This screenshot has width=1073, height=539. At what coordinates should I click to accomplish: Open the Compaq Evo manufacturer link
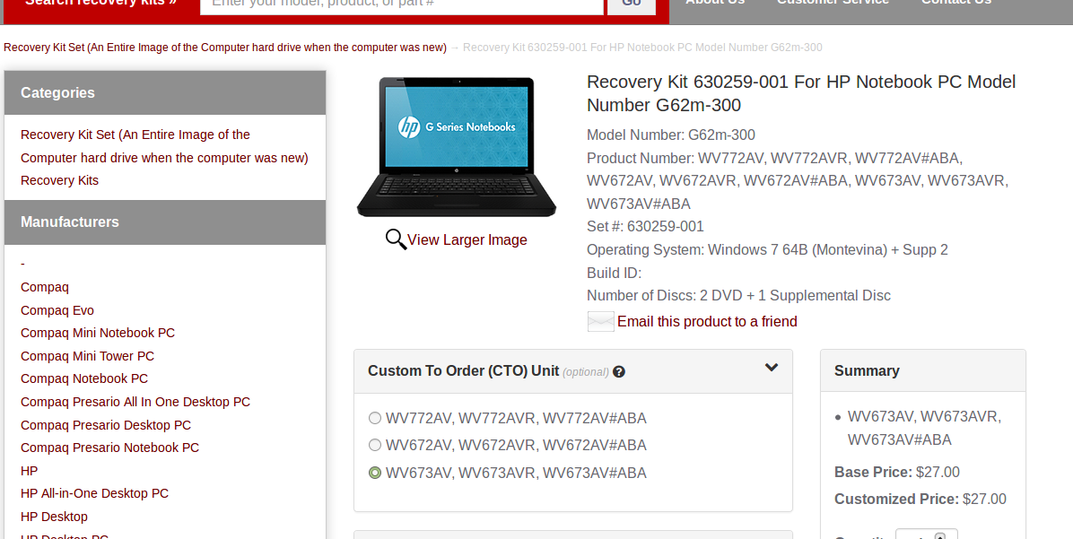click(x=57, y=310)
